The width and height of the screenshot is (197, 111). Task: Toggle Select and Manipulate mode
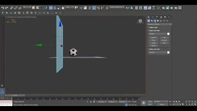[81, 8]
